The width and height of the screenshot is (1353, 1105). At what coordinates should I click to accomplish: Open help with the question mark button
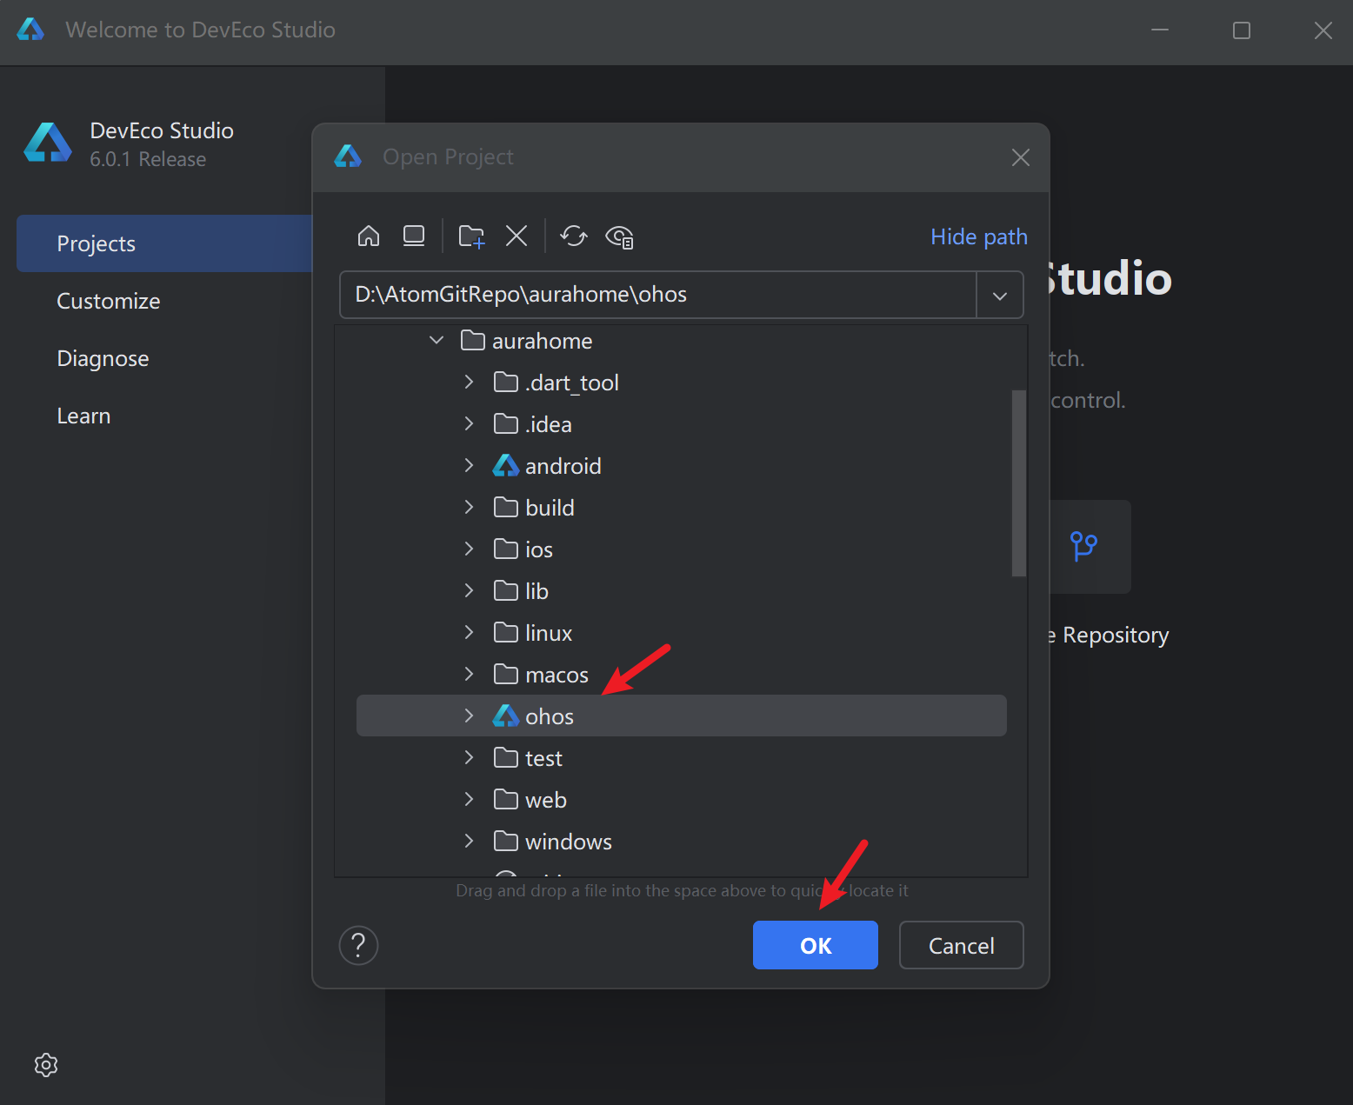358,945
